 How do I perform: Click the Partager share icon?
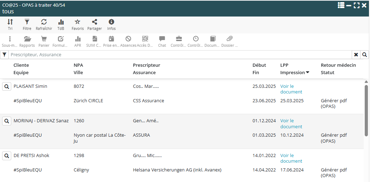tap(94, 22)
